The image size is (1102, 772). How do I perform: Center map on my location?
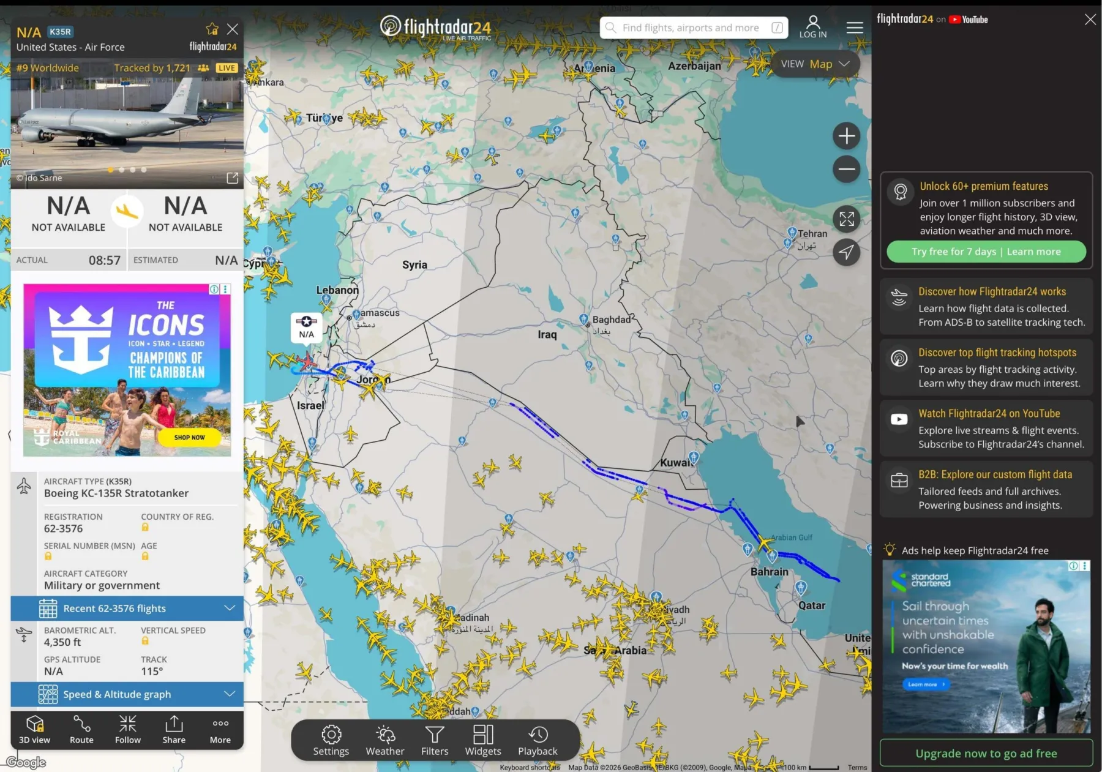846,252
